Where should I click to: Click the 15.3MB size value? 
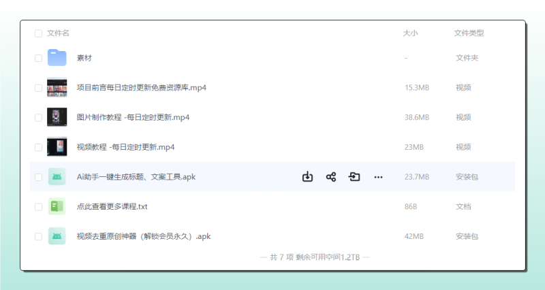(417, 88)
